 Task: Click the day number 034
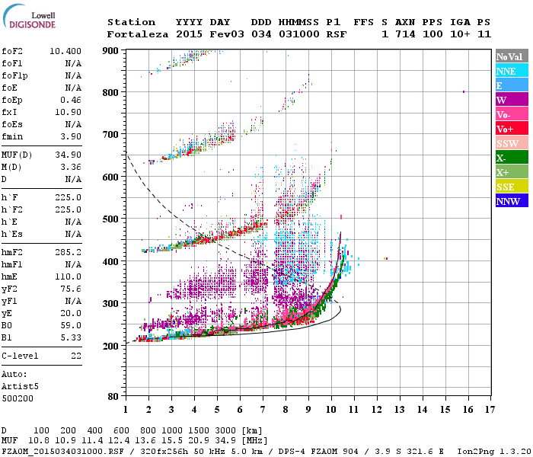pos(261,34)
